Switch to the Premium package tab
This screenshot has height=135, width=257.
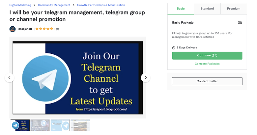[234, 9]
